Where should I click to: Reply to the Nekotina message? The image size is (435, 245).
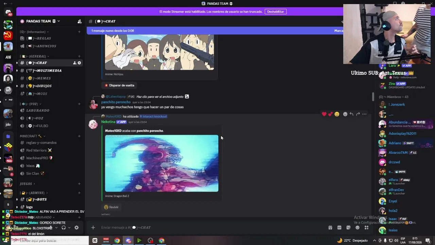click(351, 114)
